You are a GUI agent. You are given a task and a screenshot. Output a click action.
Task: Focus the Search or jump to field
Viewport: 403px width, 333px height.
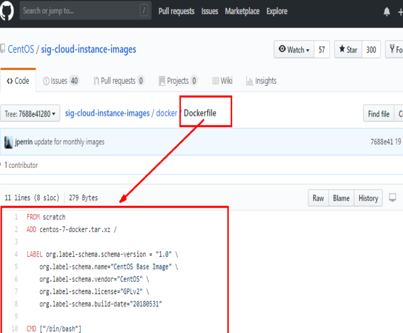pos(85,11)
